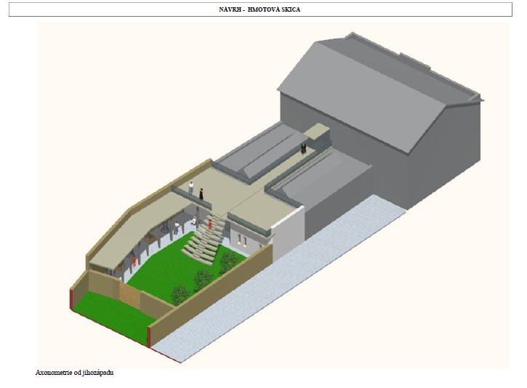The width and height of the screenshot is (527, 388).
Task: Click the left skylight roof structure
Action: (x=263, y=151)
